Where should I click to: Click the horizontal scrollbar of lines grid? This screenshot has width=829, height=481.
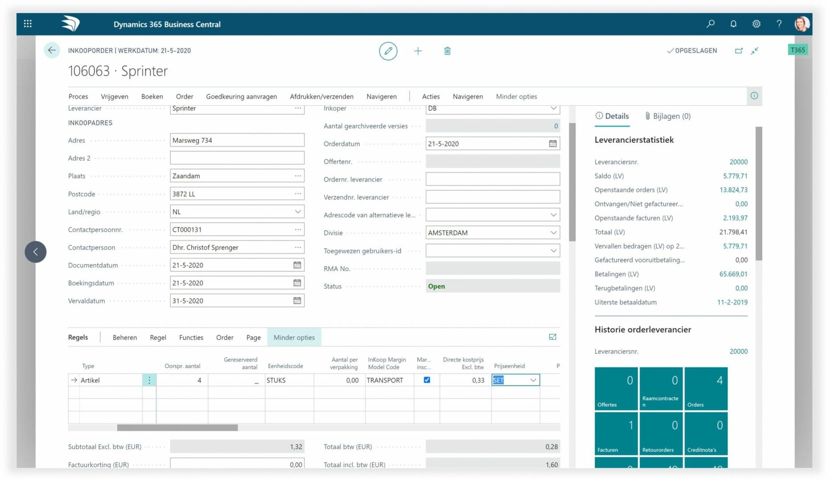177,428
